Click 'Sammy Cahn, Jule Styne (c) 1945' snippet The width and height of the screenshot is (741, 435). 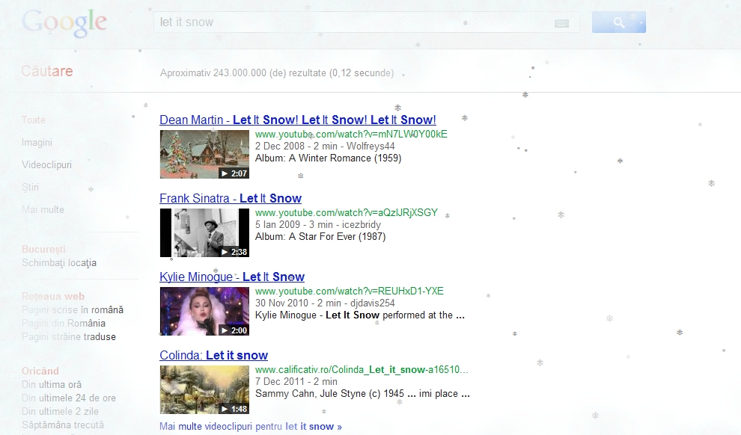tap(330, 393)
